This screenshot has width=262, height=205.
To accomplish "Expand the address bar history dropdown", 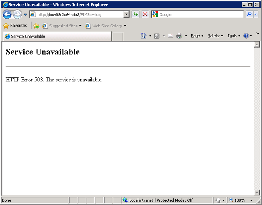I will 126,15.
